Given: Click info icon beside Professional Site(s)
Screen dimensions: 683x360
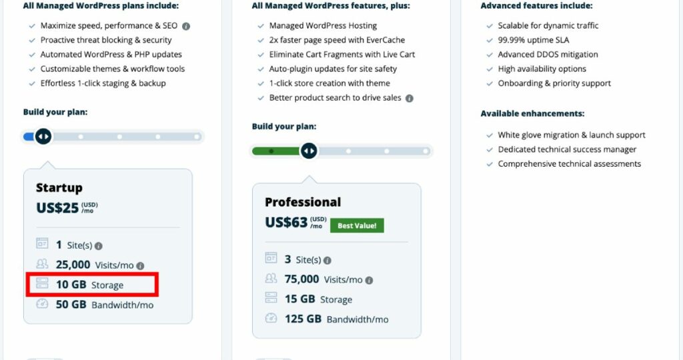Looking at the screenshot, I should coord(327,261).
